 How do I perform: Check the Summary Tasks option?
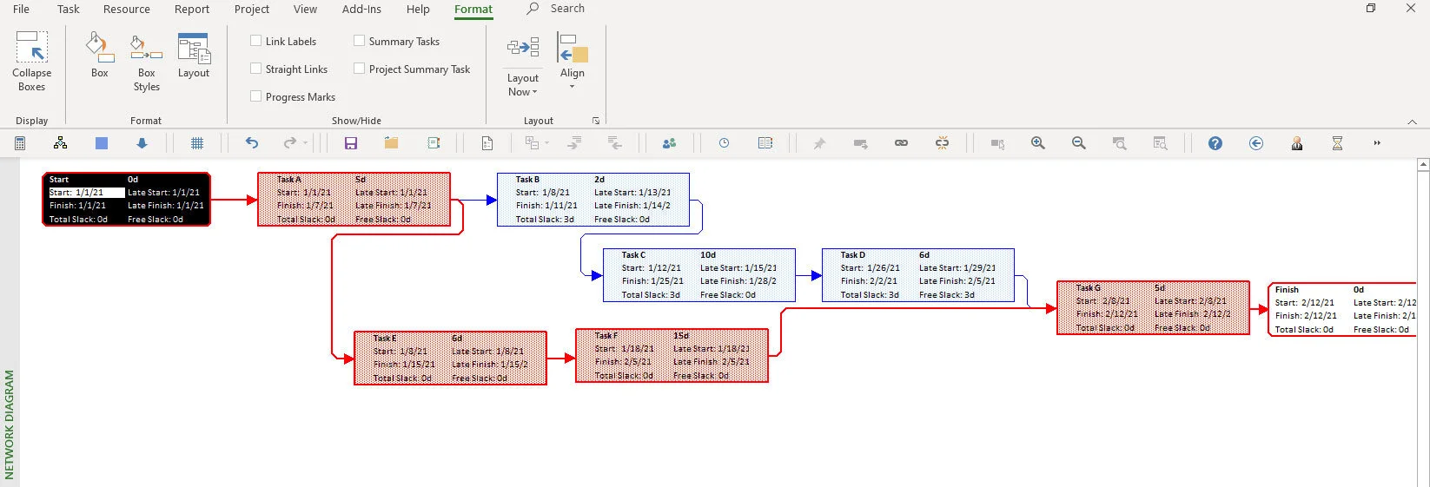coord(359,41)
